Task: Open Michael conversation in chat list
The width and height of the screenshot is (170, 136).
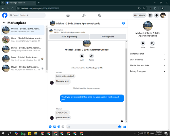Action: pyautogui.click(x=23, y=30)
